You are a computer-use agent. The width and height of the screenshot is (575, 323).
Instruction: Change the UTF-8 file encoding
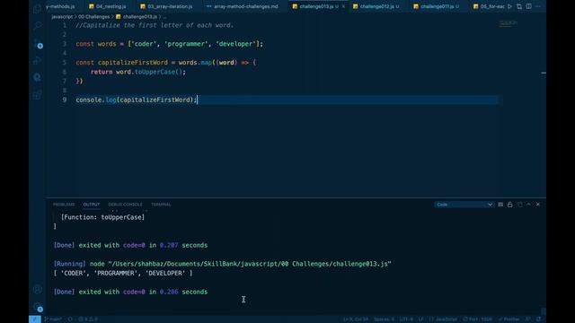[406, 319]
